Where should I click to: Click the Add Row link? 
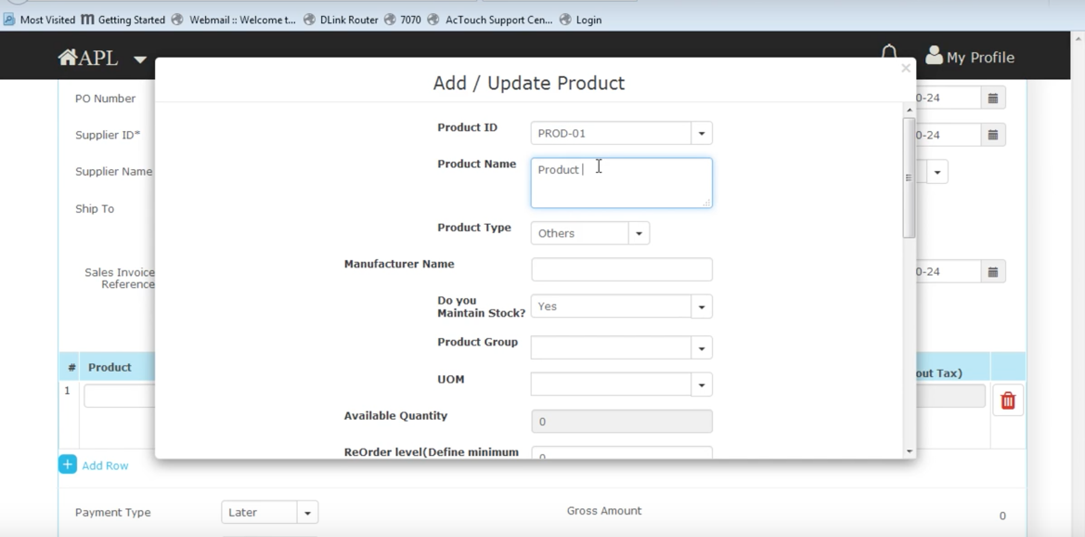point(105,465)
